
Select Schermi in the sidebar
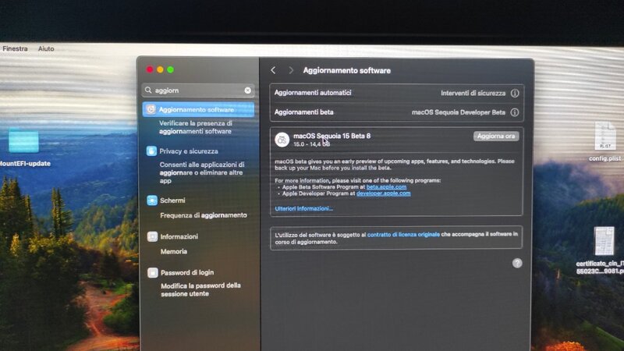pos(172,200)
